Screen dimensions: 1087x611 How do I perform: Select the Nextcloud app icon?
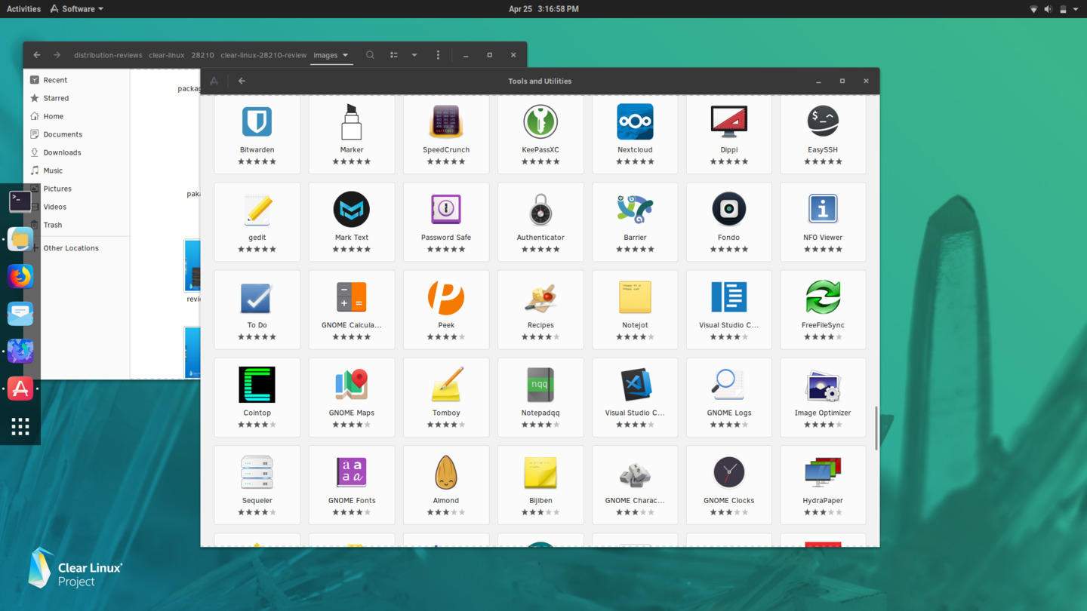click(x=635, y=122)
